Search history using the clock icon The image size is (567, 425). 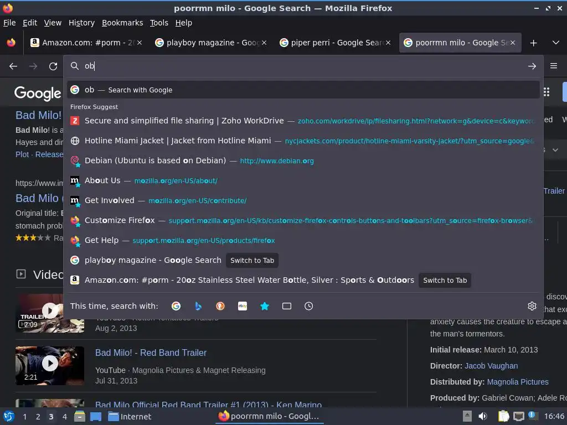(x=309, y=306)
